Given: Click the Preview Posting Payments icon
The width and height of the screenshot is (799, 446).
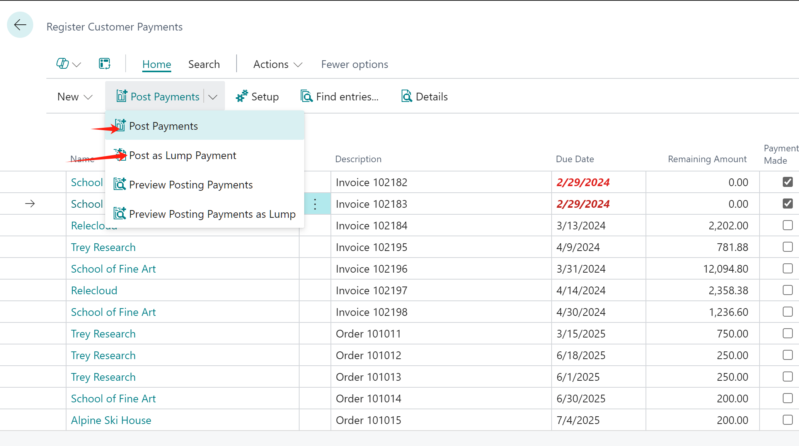Looking at the screenshot, I should 120,184.
